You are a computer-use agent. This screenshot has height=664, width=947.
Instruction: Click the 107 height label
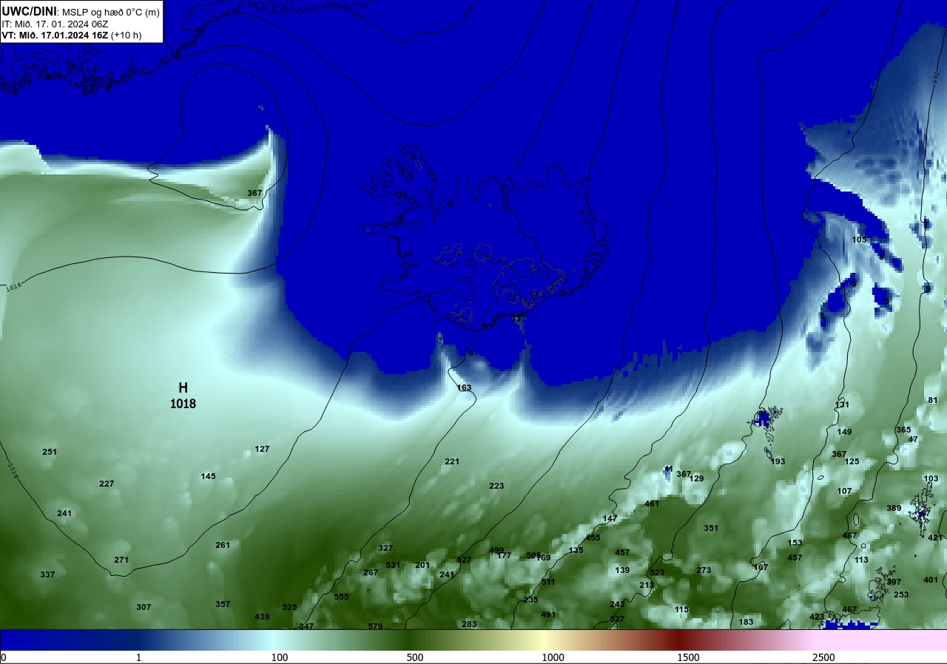(x=844, y=491)
